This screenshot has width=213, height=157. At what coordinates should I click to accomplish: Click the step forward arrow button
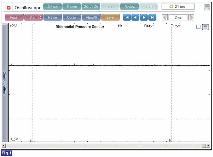(144, 17)
